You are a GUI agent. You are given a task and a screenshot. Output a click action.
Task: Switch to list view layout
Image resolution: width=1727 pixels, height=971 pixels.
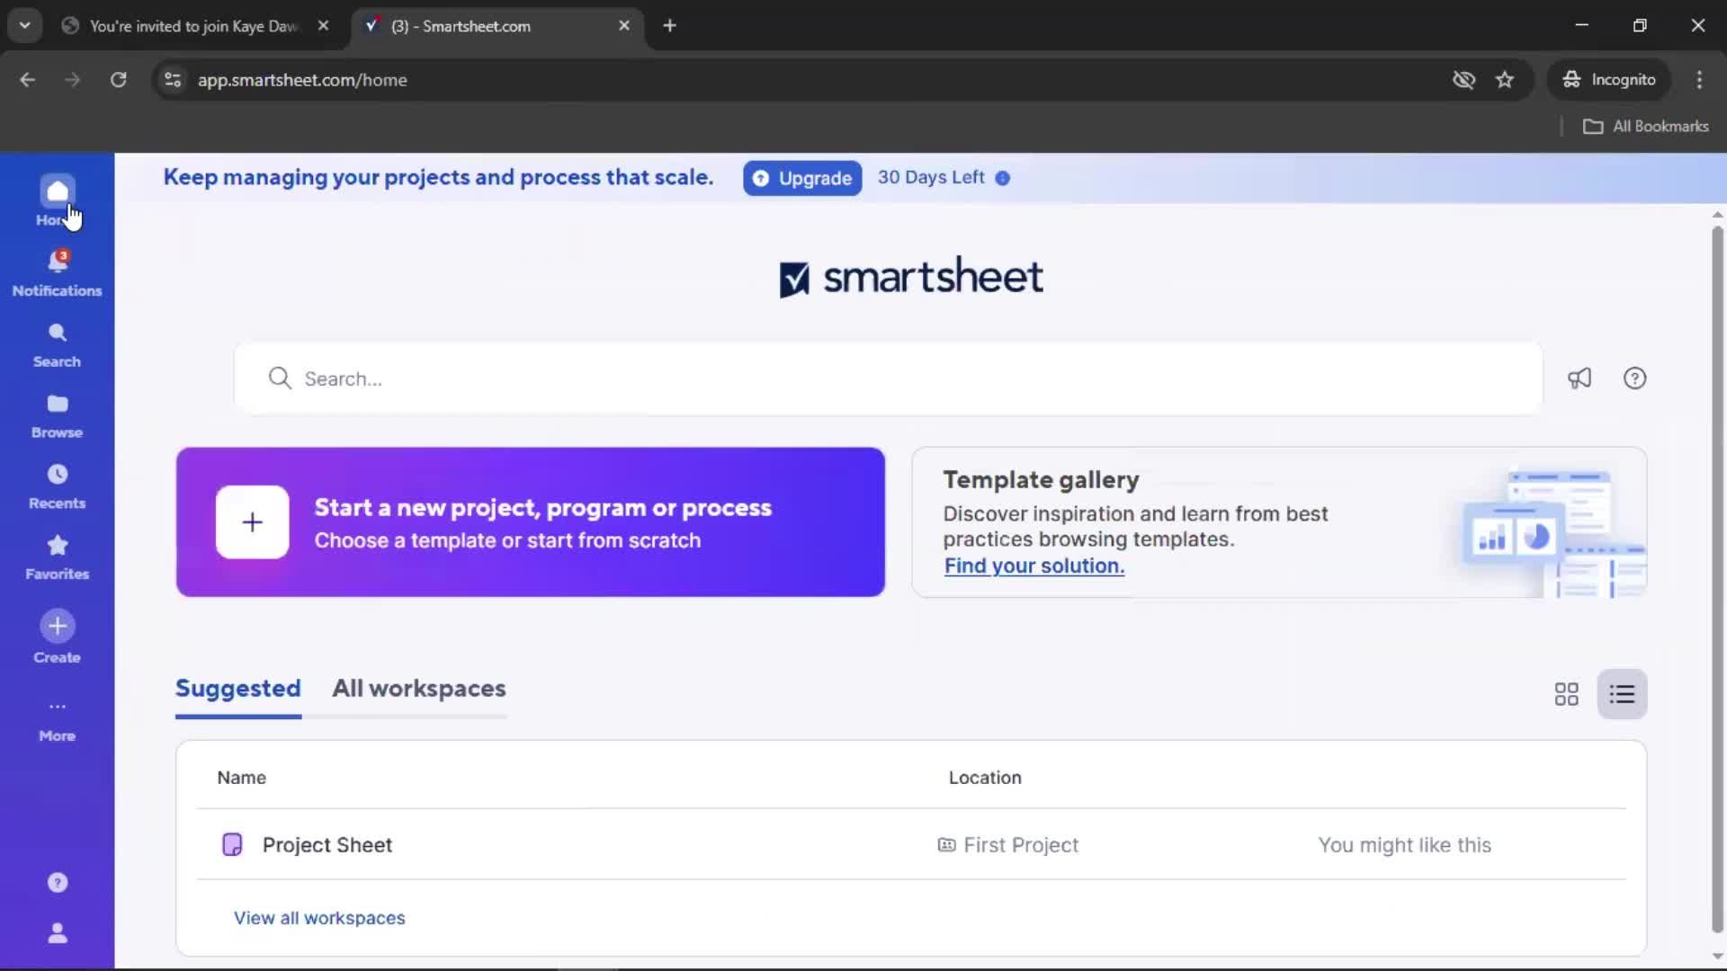(1622, 694)
